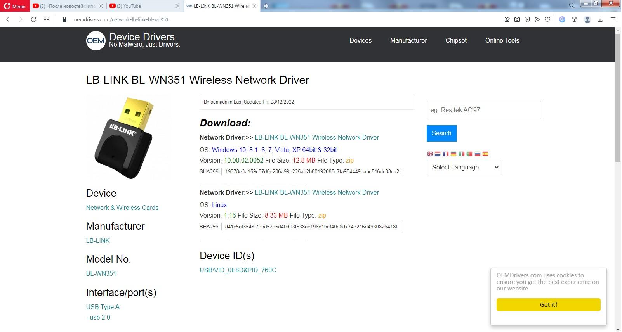
Task: Open the tab search magnifier icon
Action: (572, 5)
